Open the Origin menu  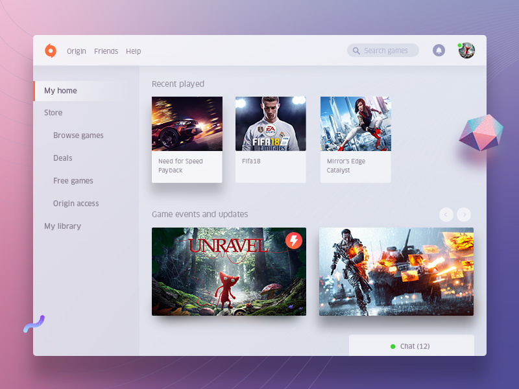pos(77,51)
